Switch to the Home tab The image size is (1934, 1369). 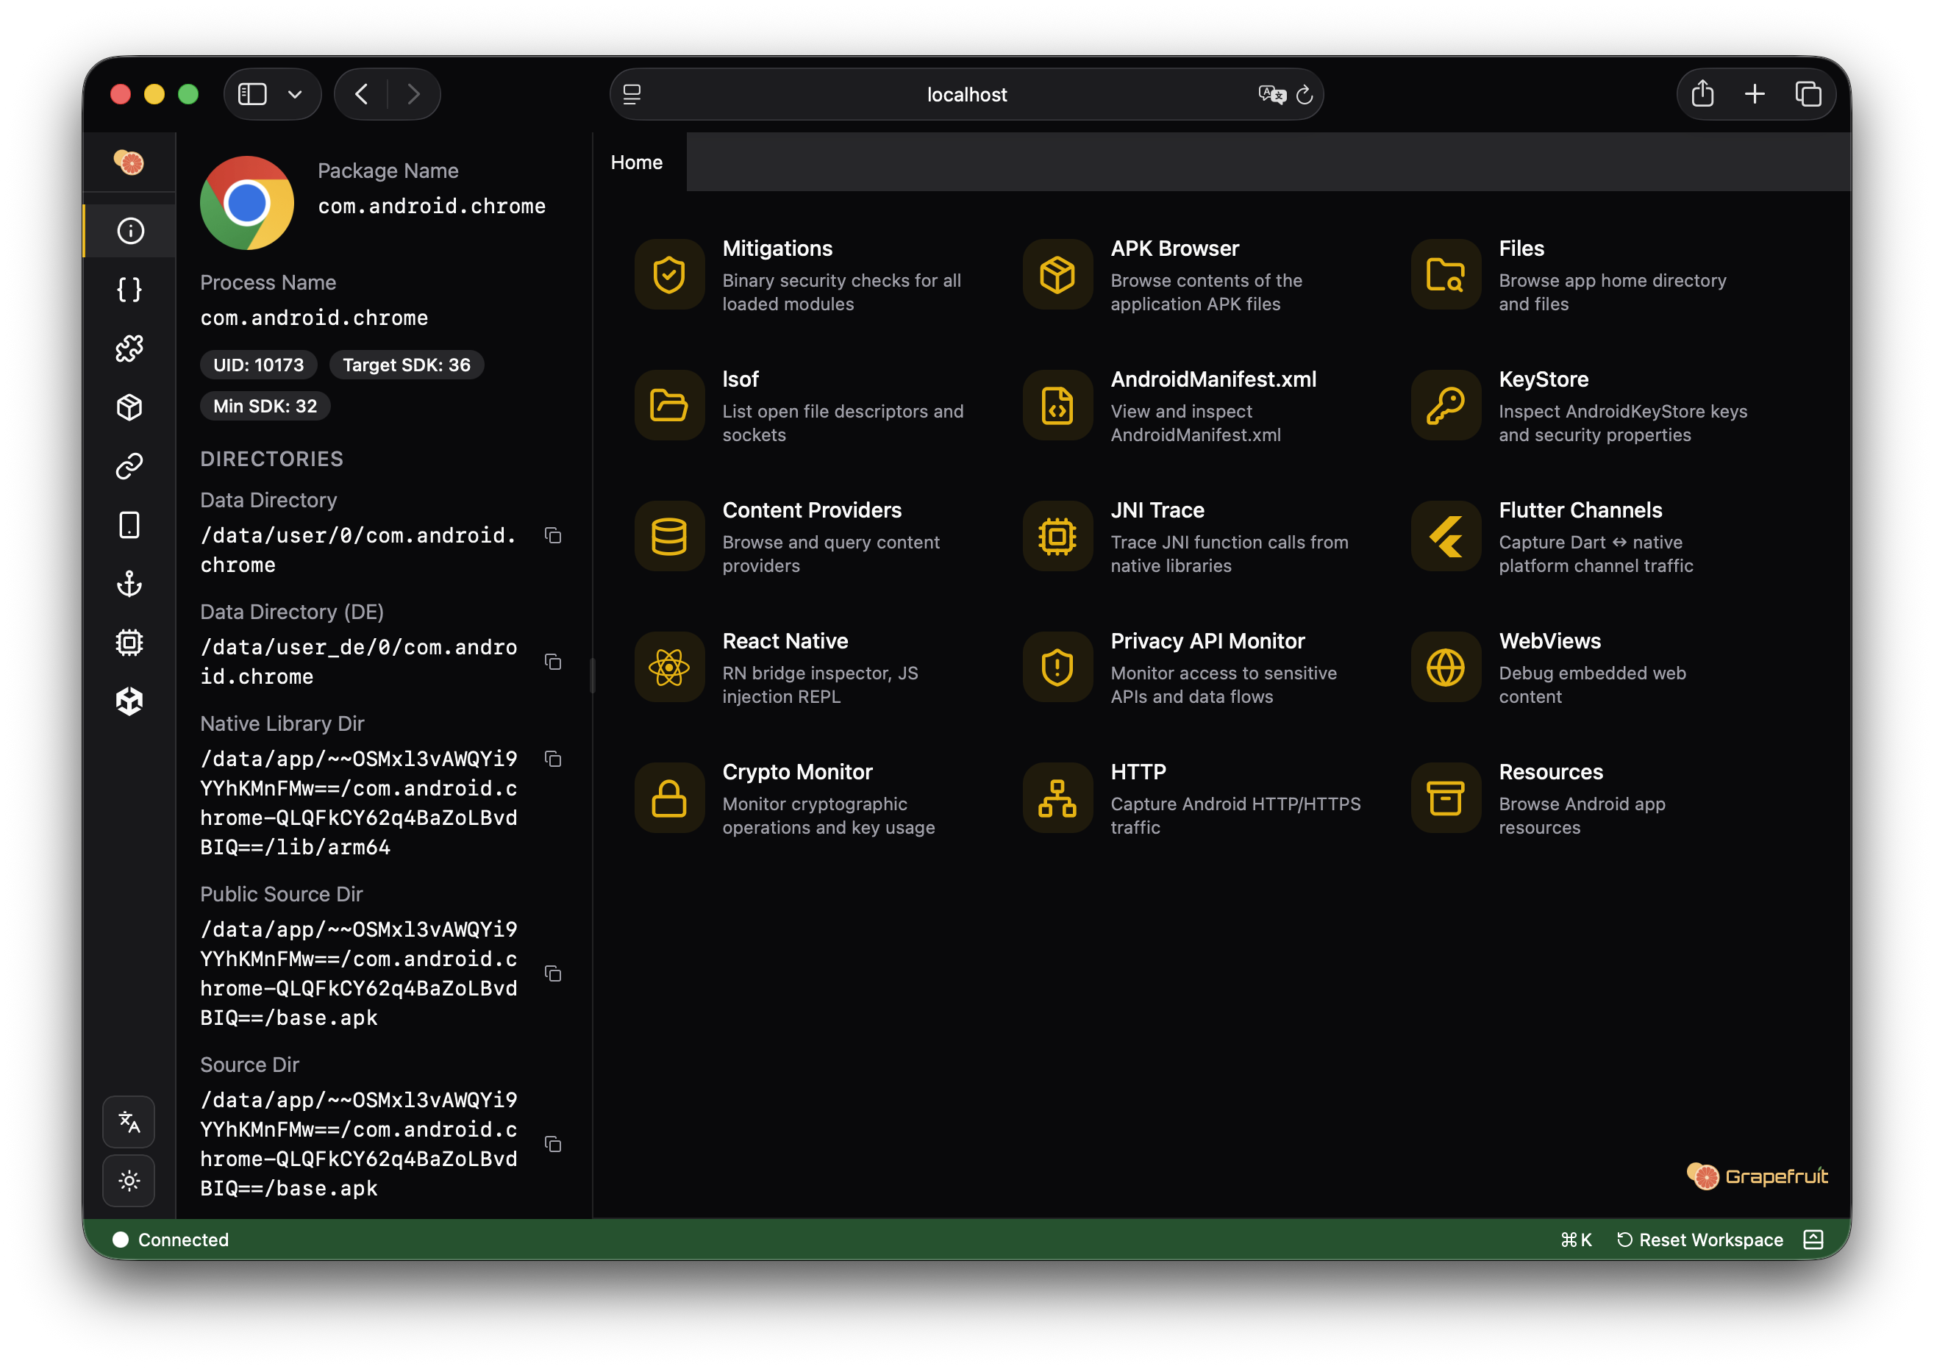click(637, 162)
